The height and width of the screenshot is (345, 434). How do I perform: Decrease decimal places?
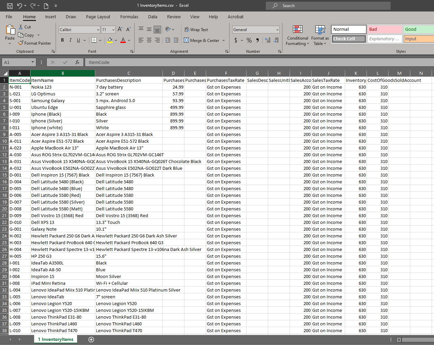coord(276,40)
